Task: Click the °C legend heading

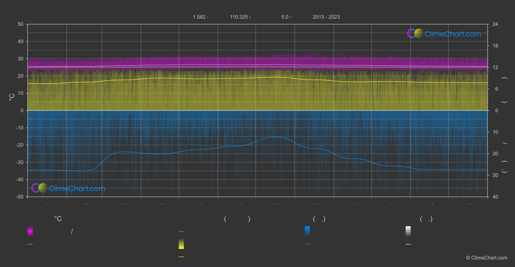Action: click(x=58, y=219)
